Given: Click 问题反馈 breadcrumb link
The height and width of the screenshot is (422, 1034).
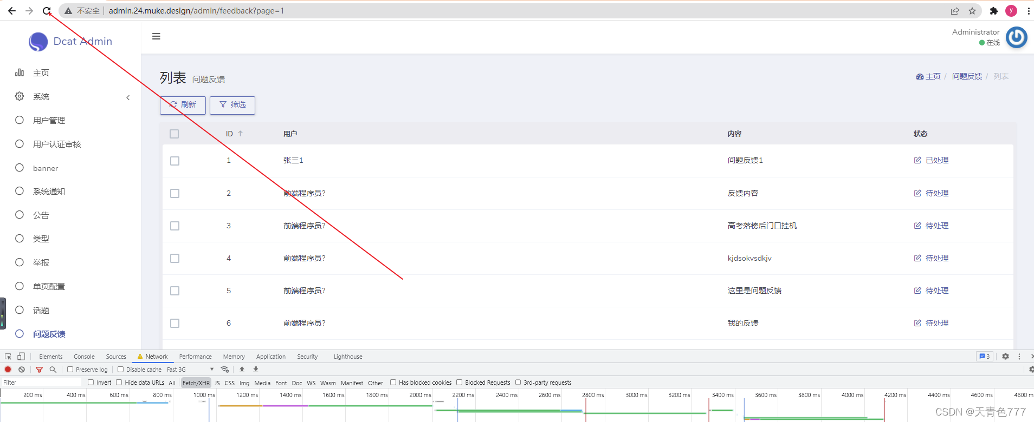Looking at the screenshot, I should [967, 76].
